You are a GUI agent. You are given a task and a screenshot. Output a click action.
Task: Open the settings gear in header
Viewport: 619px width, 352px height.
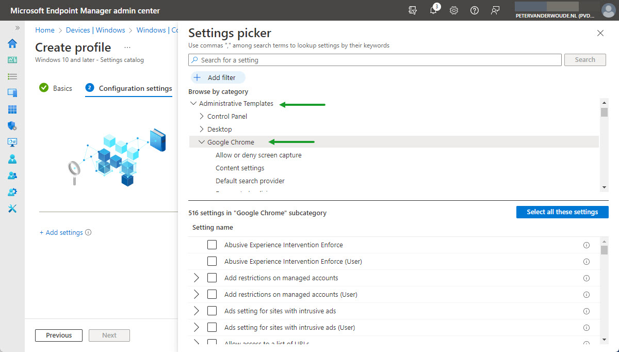pos(454,11)
